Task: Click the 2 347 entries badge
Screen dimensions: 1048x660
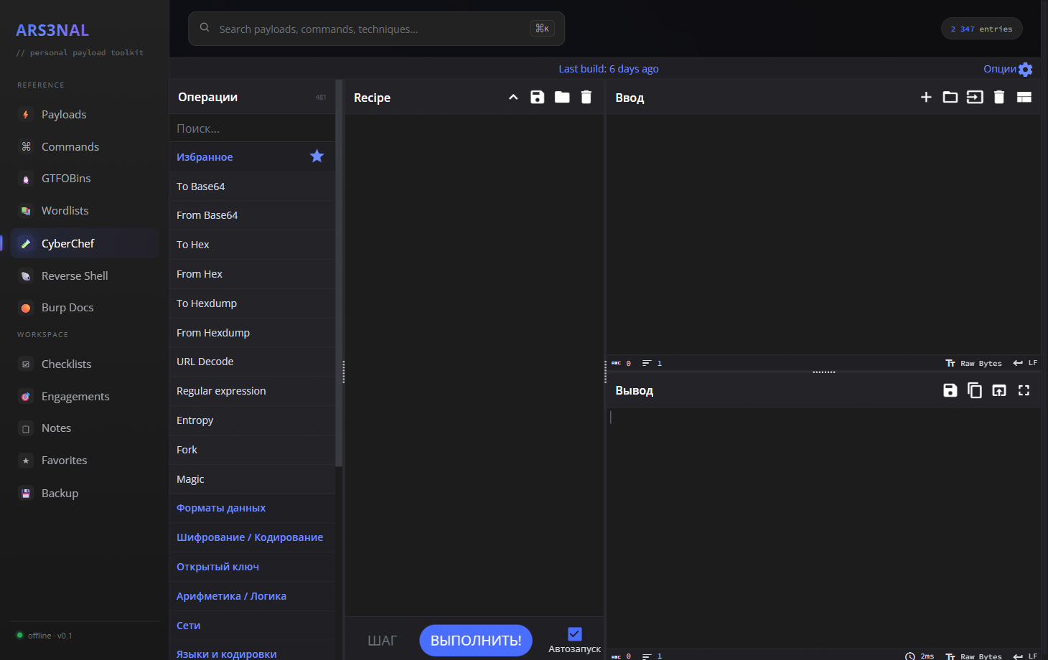Action: (981, 29)
